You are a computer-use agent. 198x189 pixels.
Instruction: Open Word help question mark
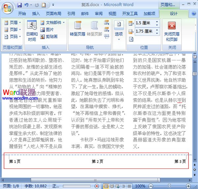click(194, 14)
